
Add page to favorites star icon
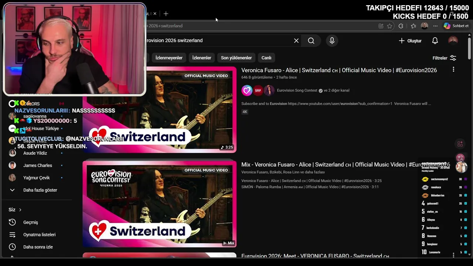(389, 26)
